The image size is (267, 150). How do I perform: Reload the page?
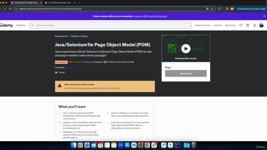tap(10, 9)
